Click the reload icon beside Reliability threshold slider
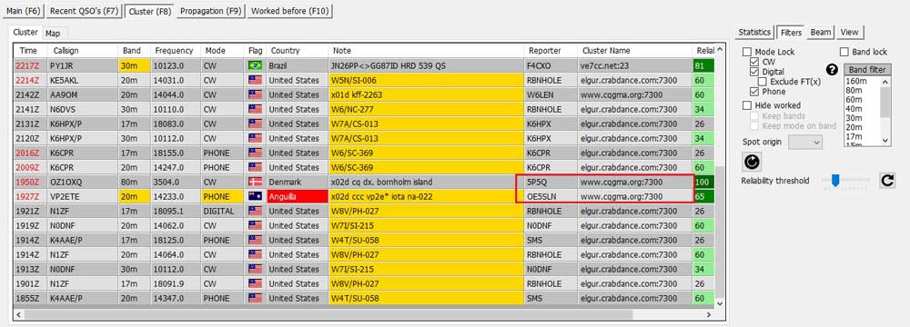 coord(887,181)
